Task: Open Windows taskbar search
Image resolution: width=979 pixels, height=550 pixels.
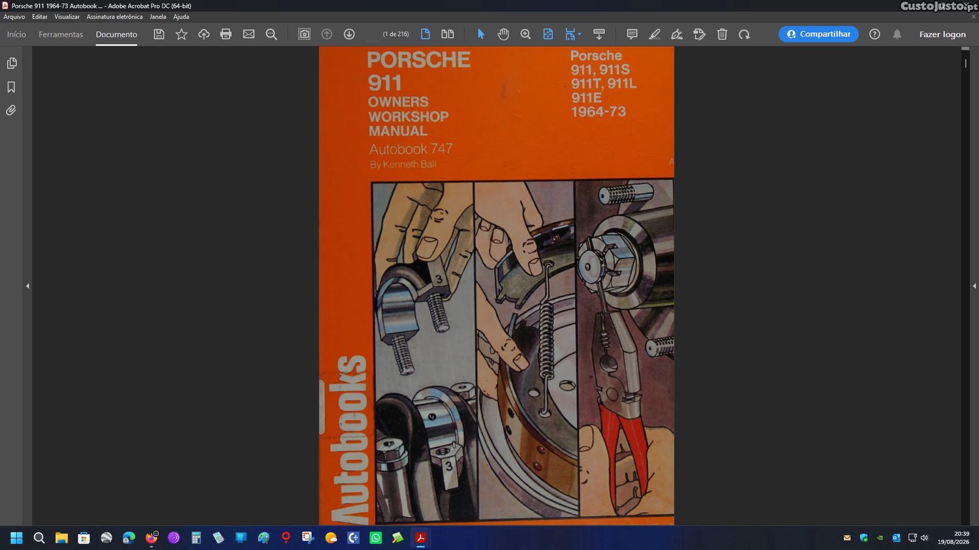Action: [39, 538]
